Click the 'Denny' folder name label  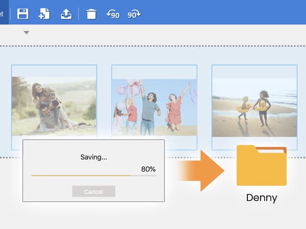click(x=261, y=198)
